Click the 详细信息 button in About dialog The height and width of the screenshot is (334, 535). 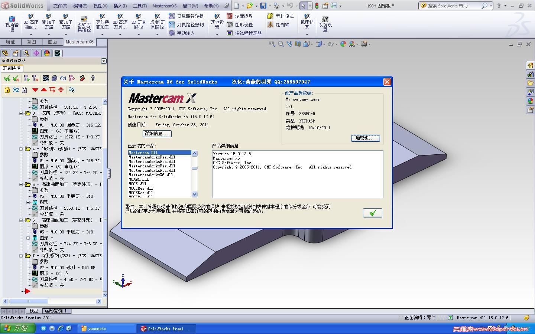(x=157, y=134)
